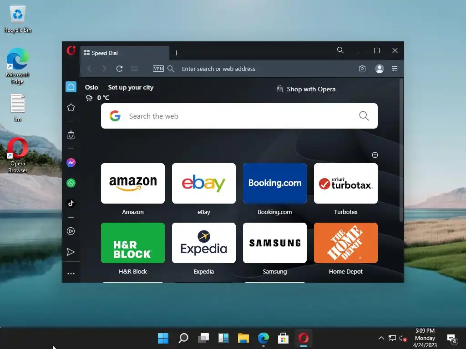This screenshot has width=466, height=349.
Task: Click the 0 °C weather reading
Action: [103, 98]
